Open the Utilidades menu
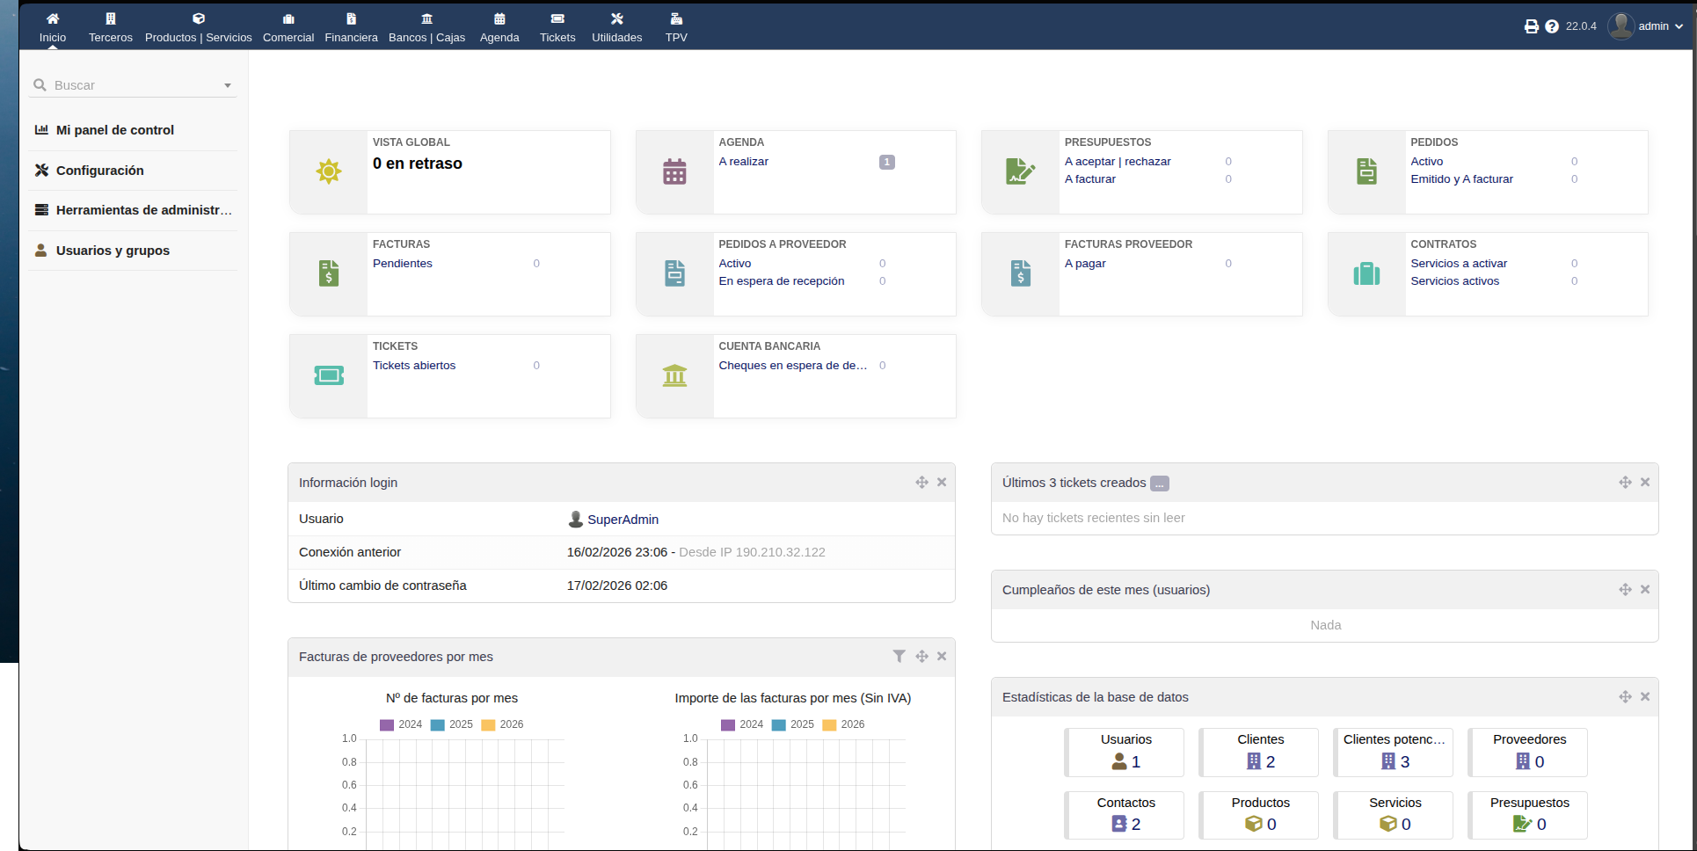This screenshot has height=851, width=1697. [x=617, y=27]
